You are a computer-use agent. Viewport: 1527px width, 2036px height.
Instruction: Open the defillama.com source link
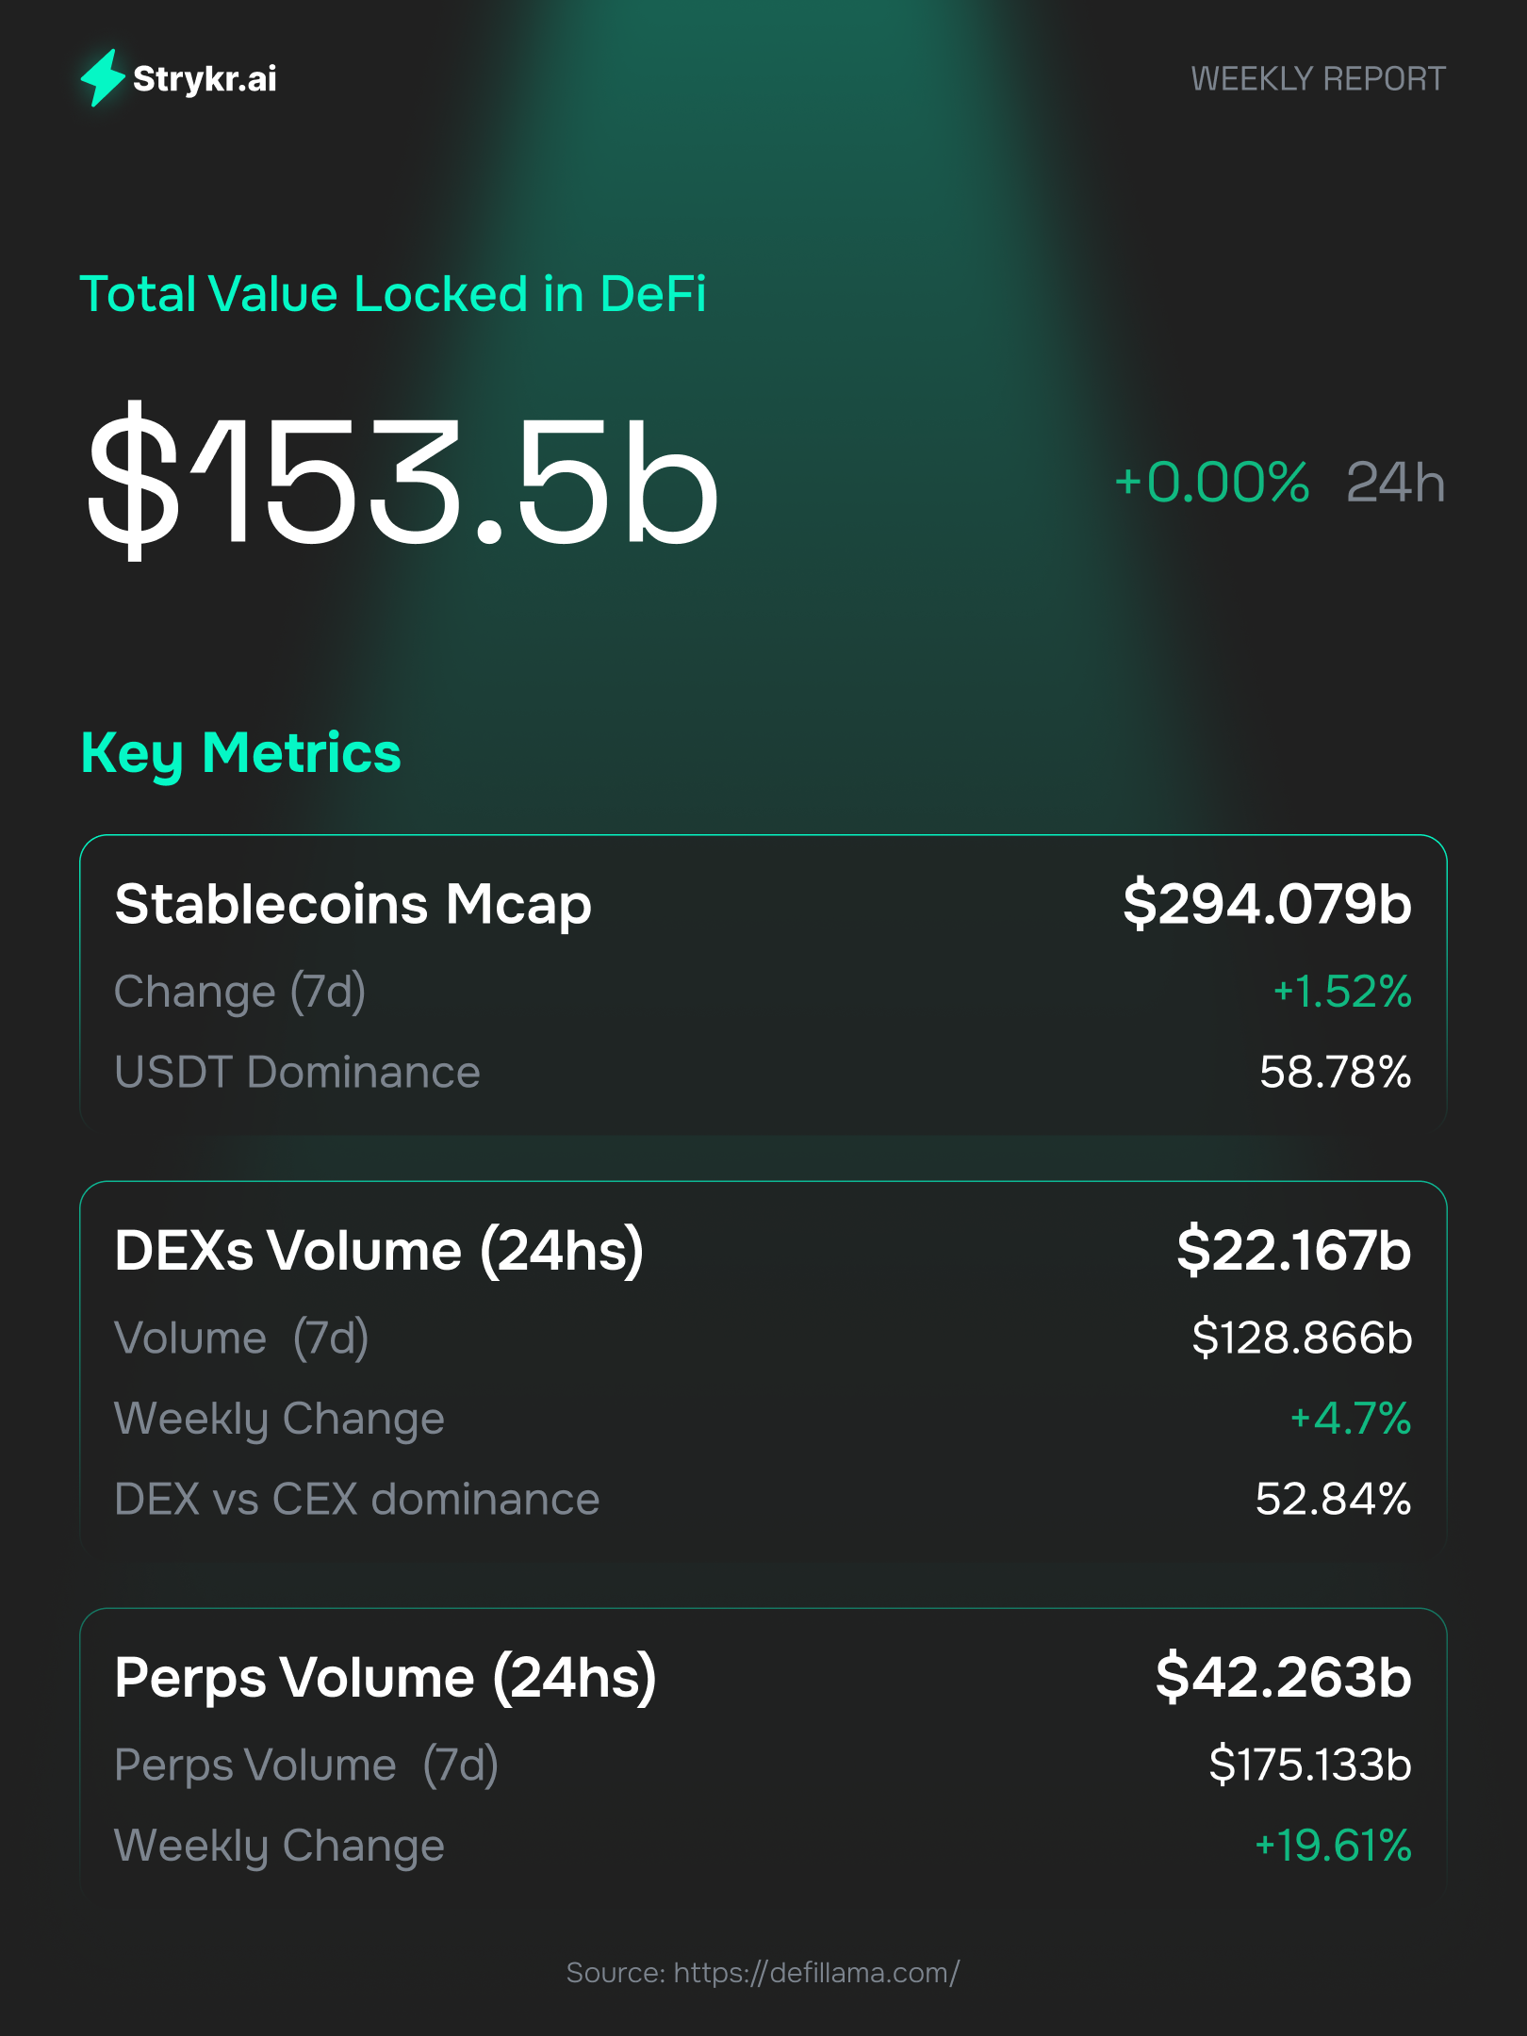[x=816, y=1973]
